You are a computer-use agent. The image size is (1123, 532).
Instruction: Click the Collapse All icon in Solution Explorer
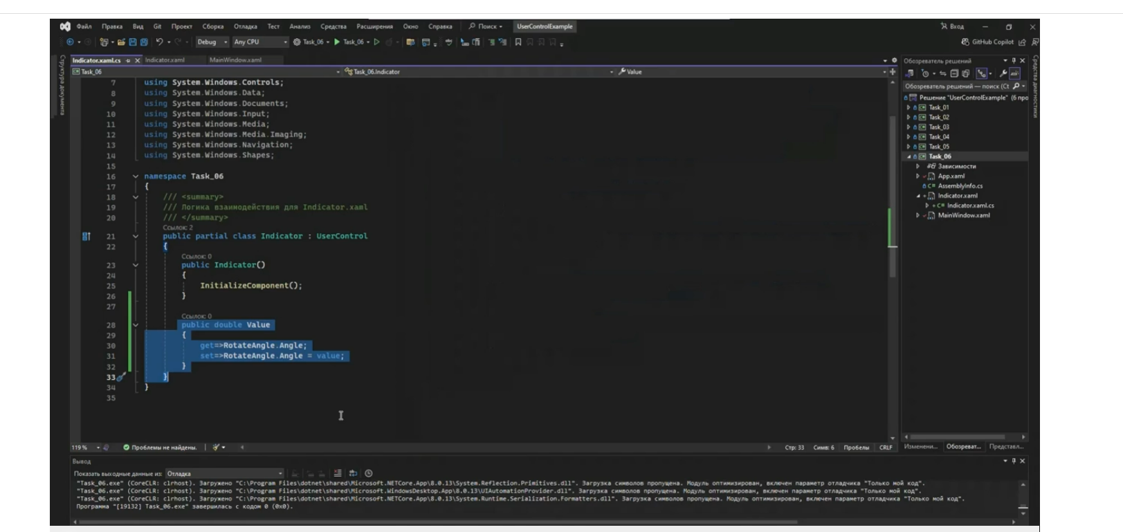(954, 73)
